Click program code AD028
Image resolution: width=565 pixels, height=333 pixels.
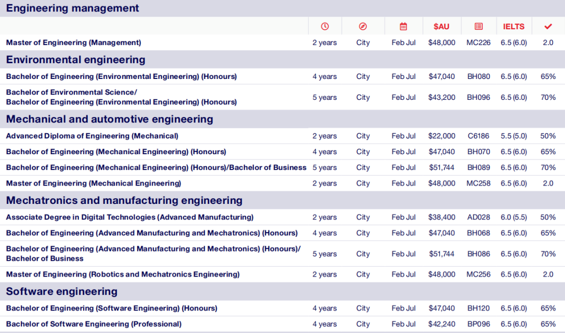tap(479, 217)
